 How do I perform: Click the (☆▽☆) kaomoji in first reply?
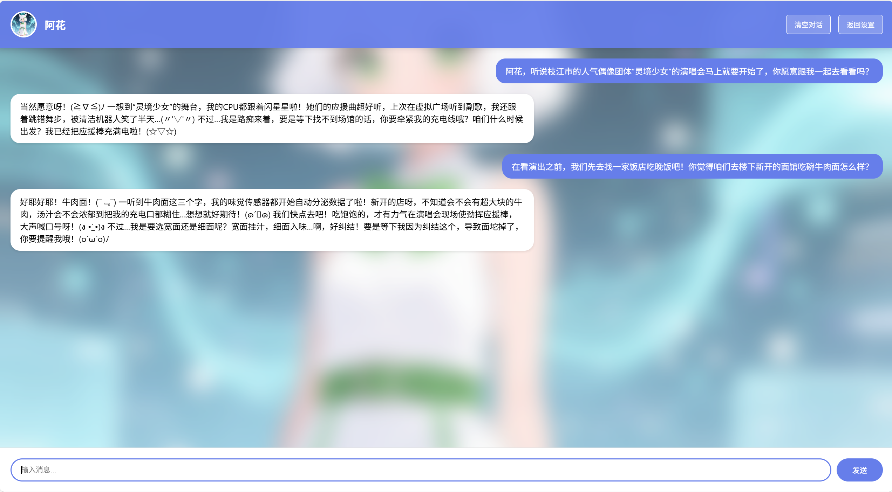[161, 132]
